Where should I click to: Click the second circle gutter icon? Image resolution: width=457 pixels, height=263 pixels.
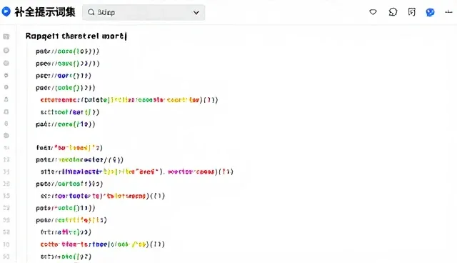click(x=6, y=63)
